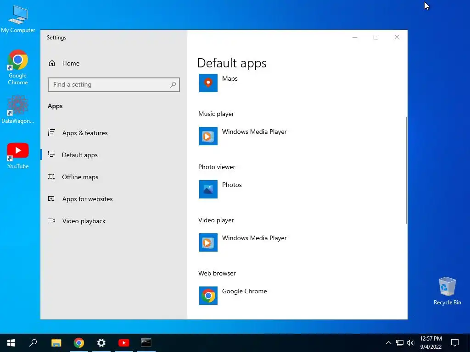
Task: Click the Maps app name label
Action: coord(230,78)
